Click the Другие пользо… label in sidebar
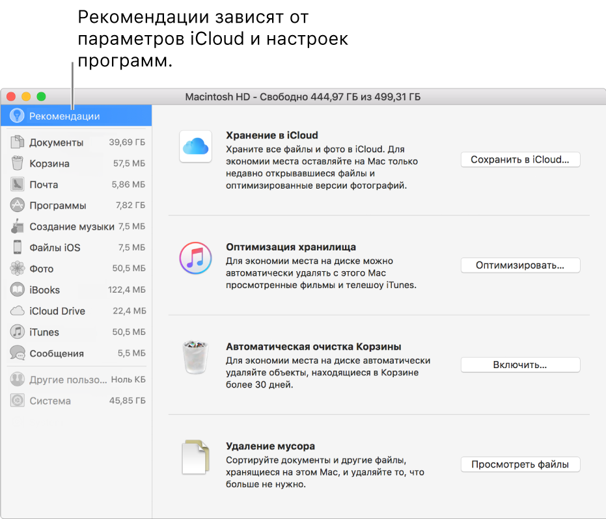Screen dimensions: 606x519 pos(68,380)
